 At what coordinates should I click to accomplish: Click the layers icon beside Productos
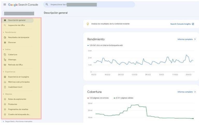[5, 104]
